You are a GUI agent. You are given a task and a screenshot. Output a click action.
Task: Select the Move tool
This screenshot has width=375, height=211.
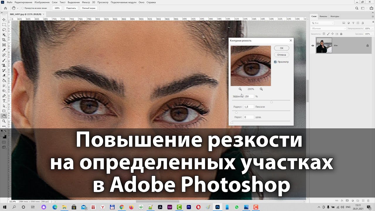coord(4,20)
